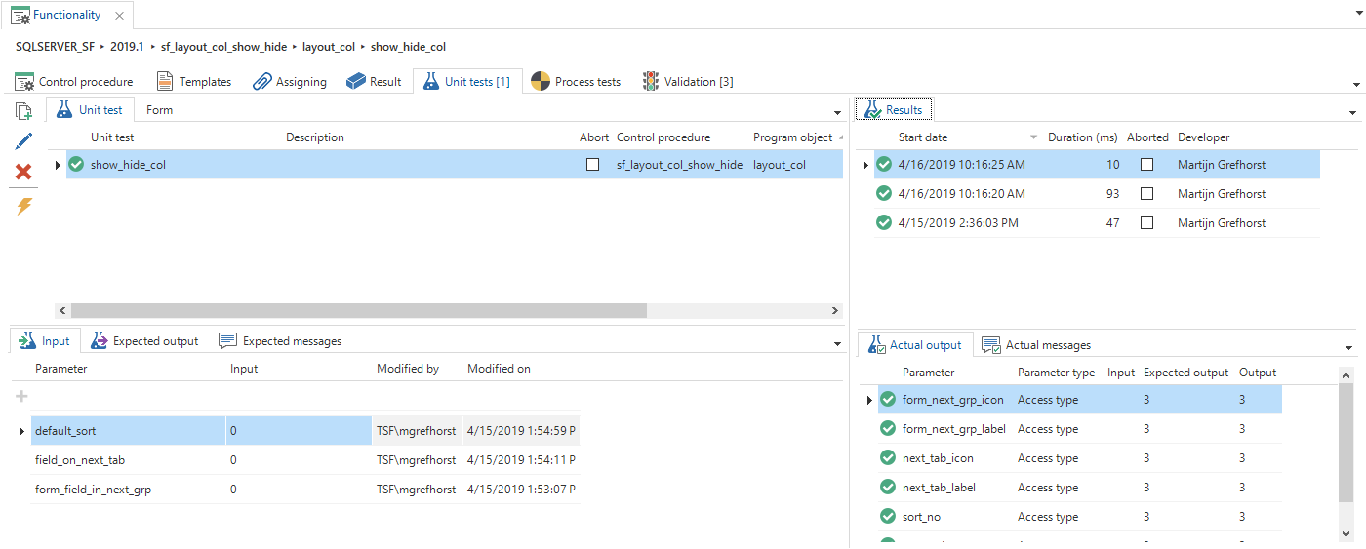Click the Start date column sort arrow
Viewport: 1366px width, 549px height.
(x=1033, y=138)
